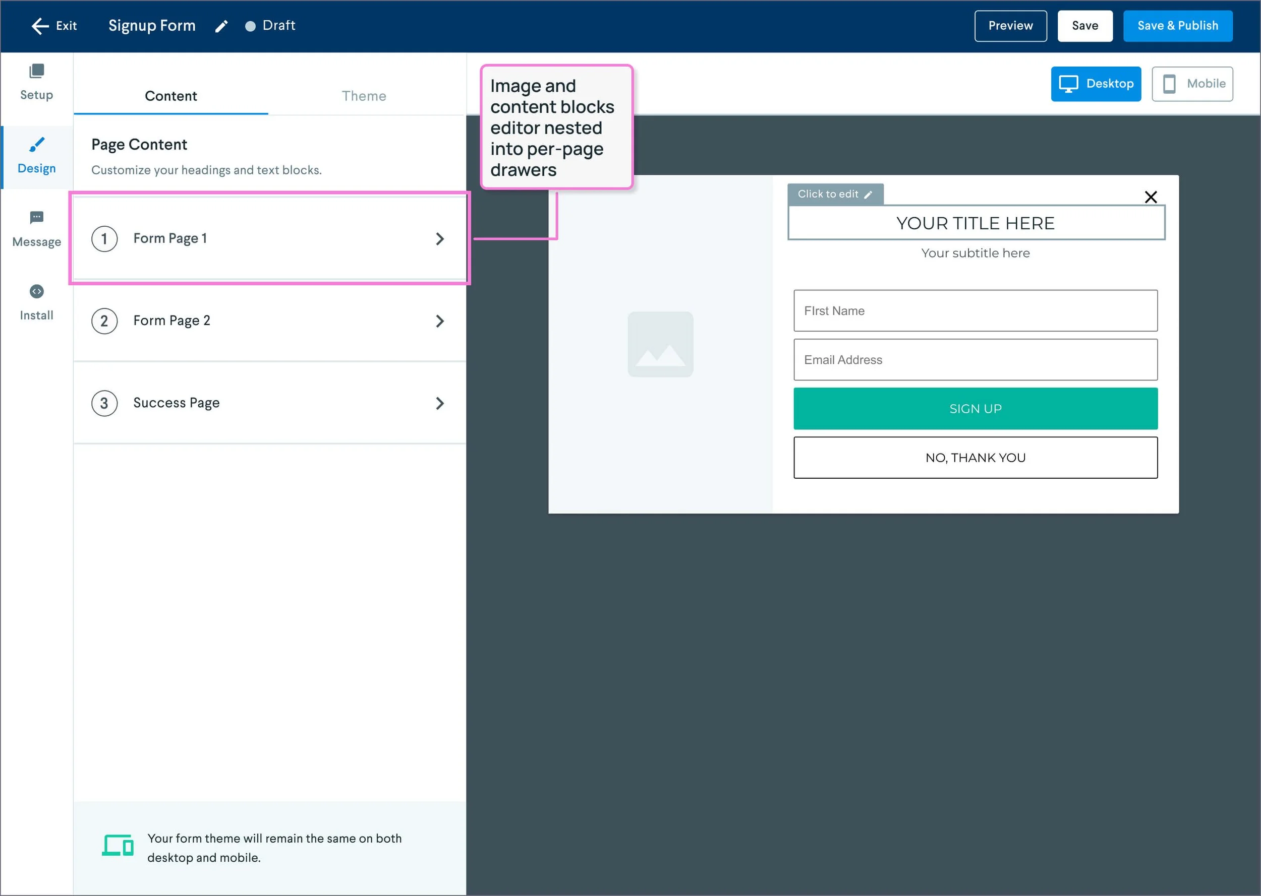This screenshot has width=1261, height=896.
Task: Switch to the Theme tab
Action: click(364, 96)
